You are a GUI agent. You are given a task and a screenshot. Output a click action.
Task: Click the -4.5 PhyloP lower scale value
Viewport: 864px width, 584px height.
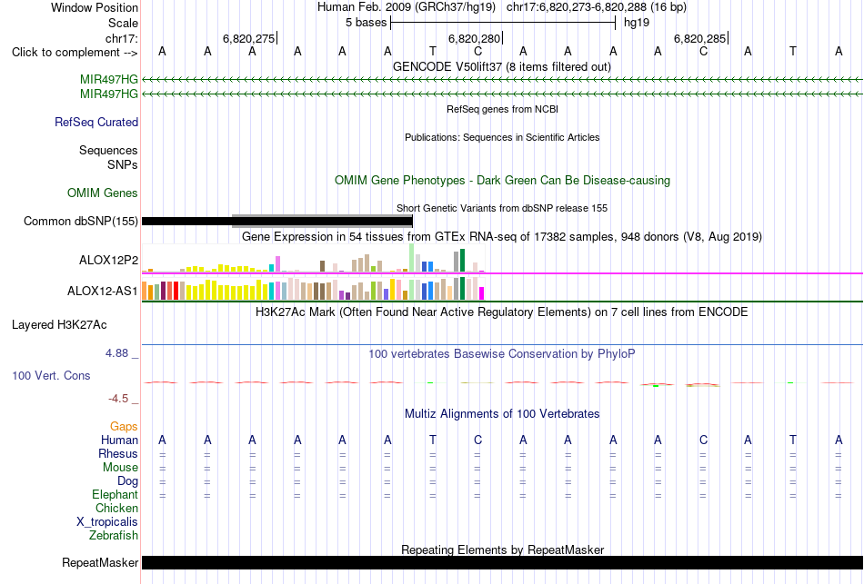pyautogui.click(x=118, y=399)
